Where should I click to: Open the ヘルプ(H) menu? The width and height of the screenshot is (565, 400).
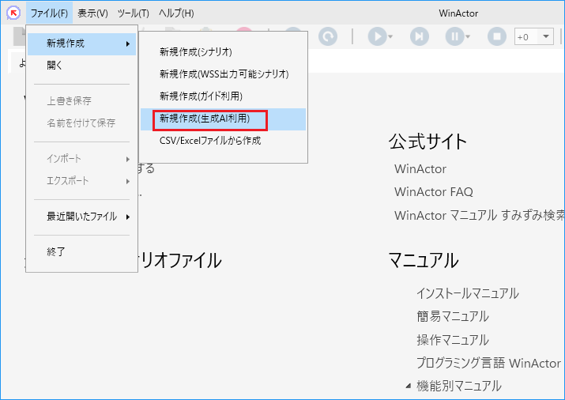[176, 13]
